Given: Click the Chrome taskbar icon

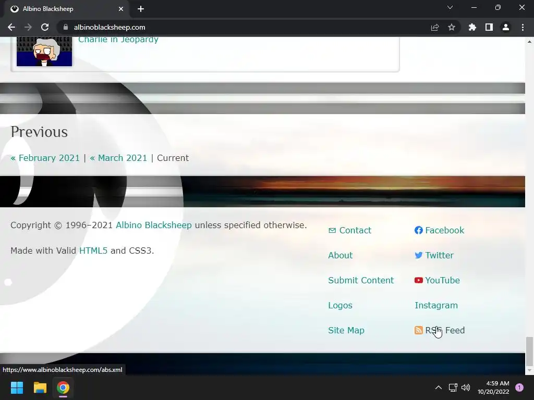Looking at the screenshot, I should point(63,387).
